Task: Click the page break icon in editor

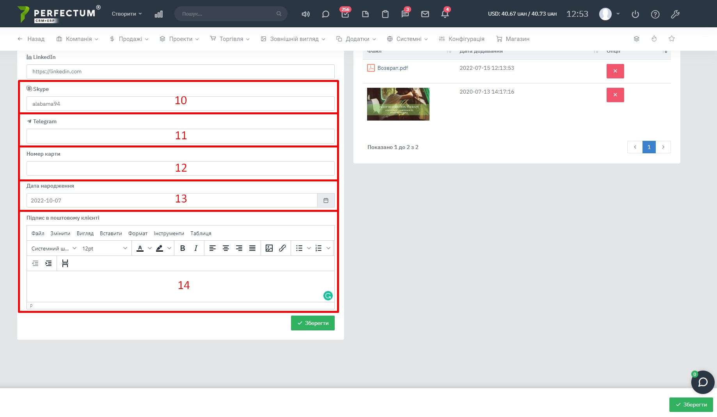Action: click(x=65, y=264)
